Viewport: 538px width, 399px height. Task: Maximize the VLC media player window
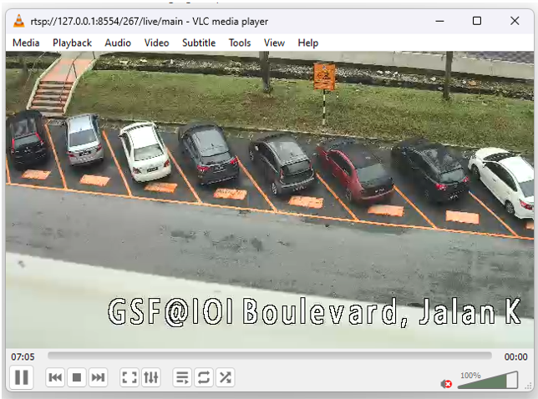pos(477,21)
